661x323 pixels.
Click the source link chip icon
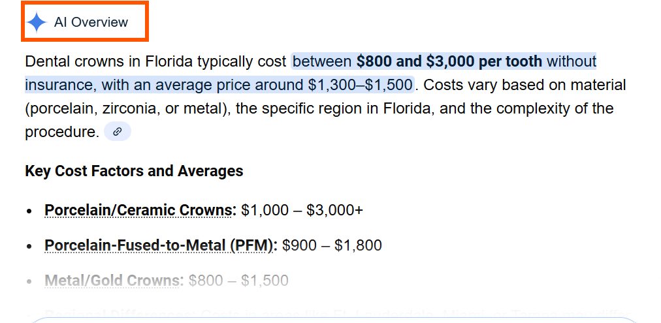(x=118, y=132)
